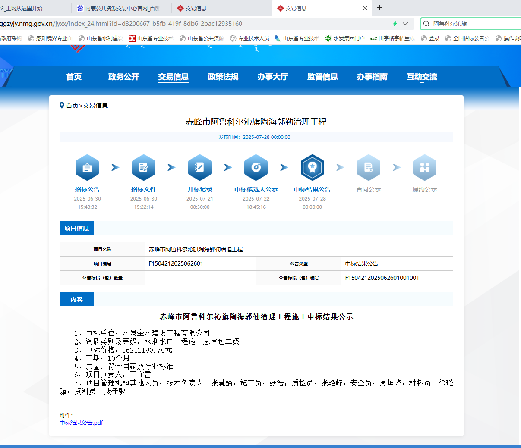This screenshot has height=448, width=521.
Task: Open new browser tab with plus button
Action: coord(380,8)
